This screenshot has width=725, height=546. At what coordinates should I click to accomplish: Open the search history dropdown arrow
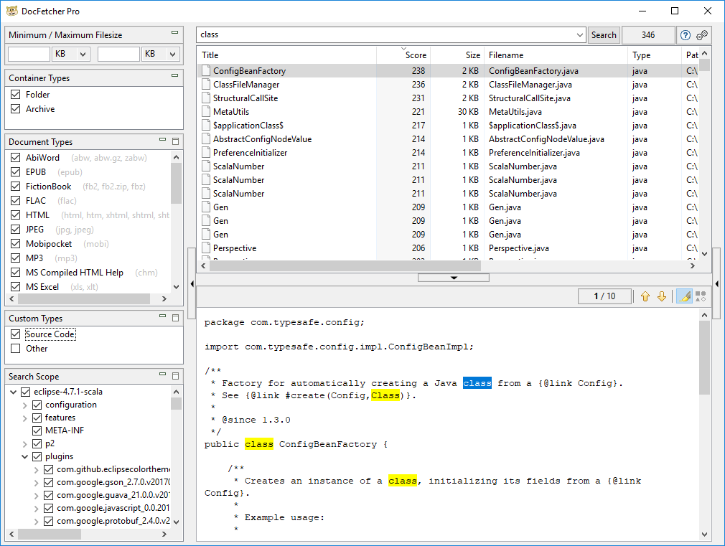coord(580,35)
